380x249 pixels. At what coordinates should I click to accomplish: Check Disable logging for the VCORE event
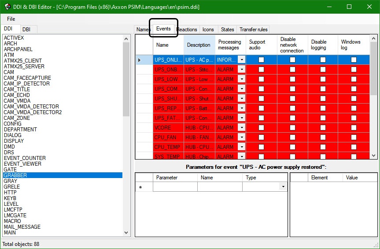coord(323,127)
